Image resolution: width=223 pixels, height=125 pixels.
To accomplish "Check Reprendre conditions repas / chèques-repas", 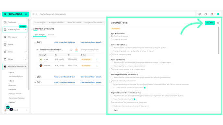I will click(112, 63).
